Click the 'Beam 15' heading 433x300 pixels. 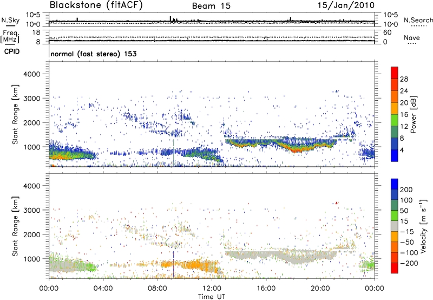tap(211, 6)
